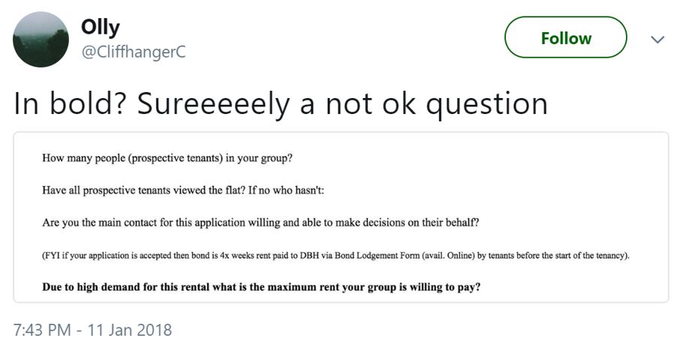
Task: Visit the @CliffhangerC handle link
Action: pyautogui.click(x=133, y=52)
